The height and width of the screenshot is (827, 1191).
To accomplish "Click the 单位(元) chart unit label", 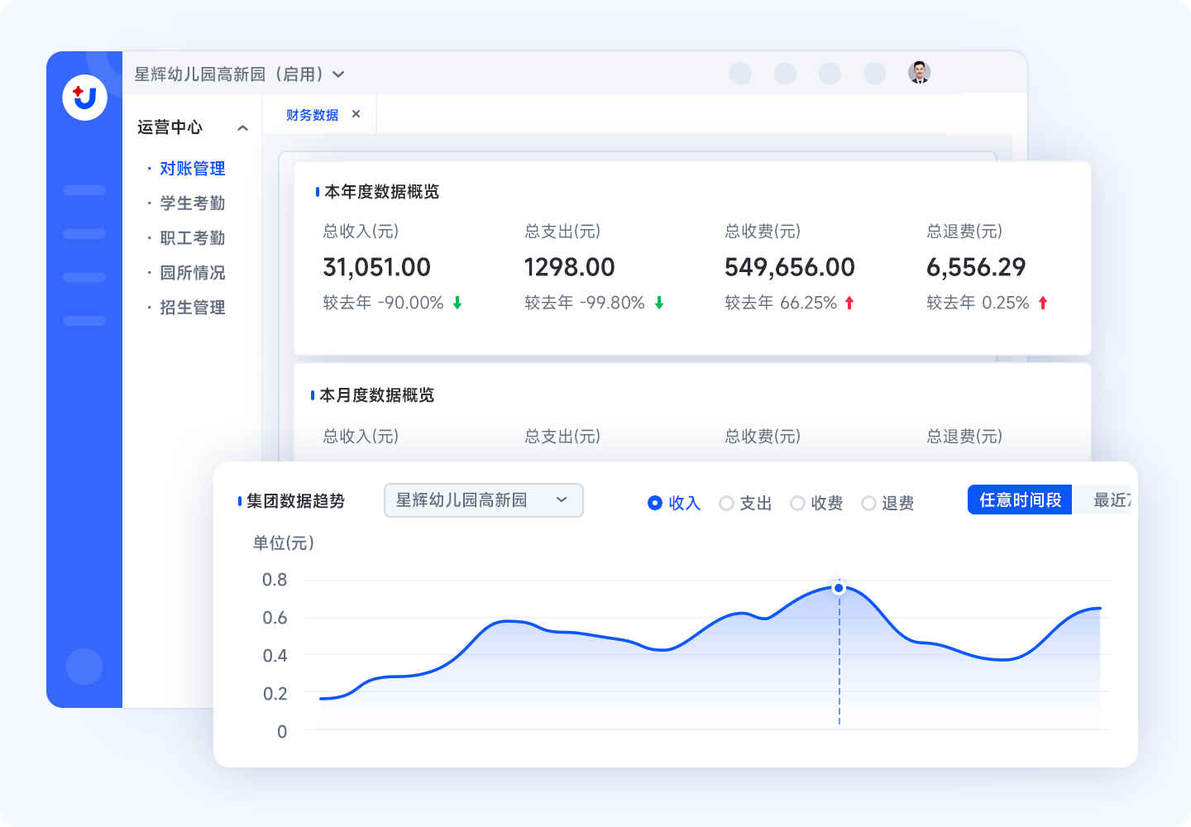I will click(x=283, y=543).
